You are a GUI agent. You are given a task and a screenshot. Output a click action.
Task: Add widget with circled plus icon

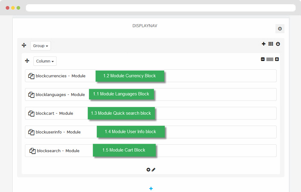point(148,170)
